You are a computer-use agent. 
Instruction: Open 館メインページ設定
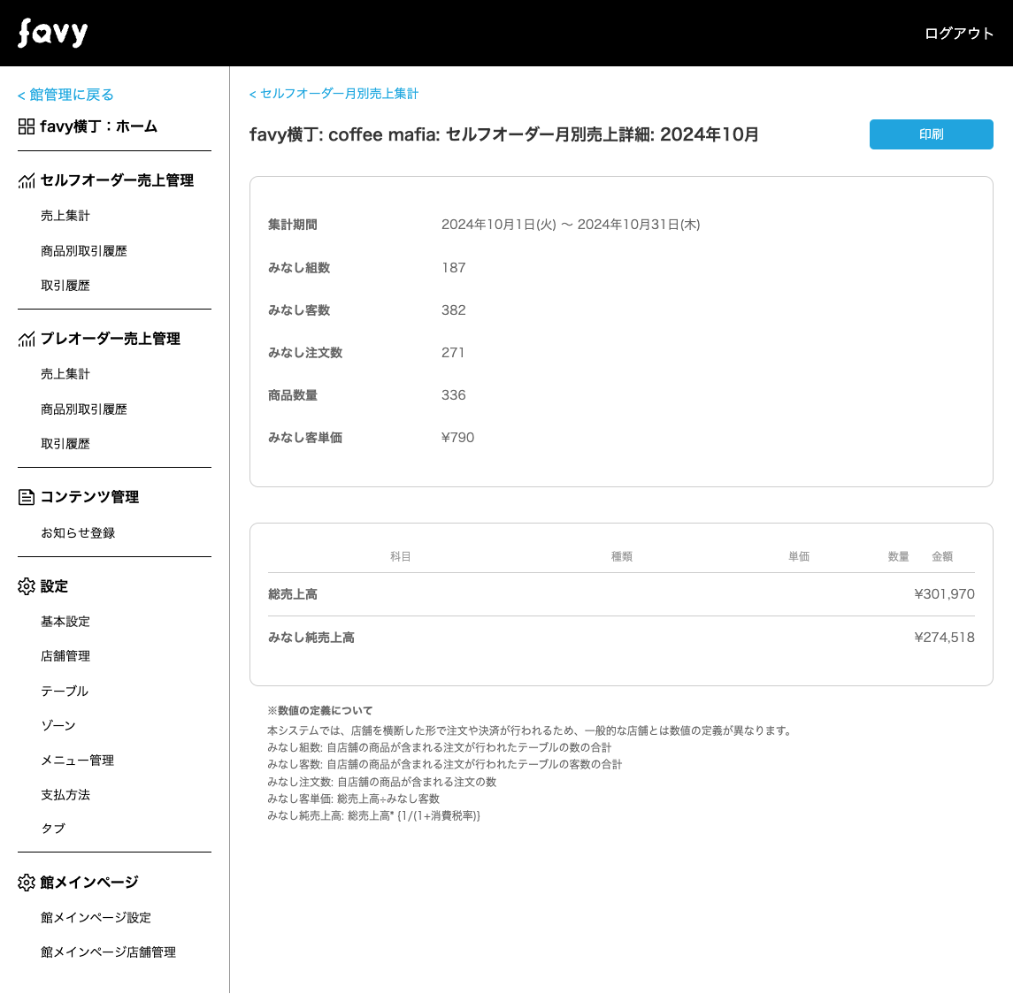pyautogui.click(x=96, y=918)
